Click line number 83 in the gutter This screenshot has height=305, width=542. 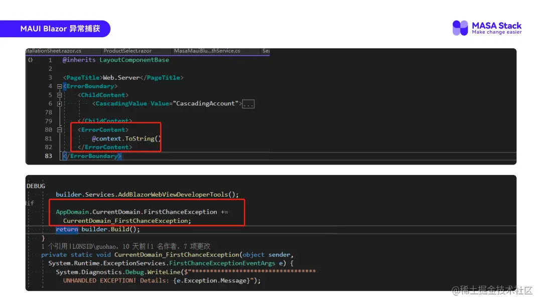tap(48, 156)
